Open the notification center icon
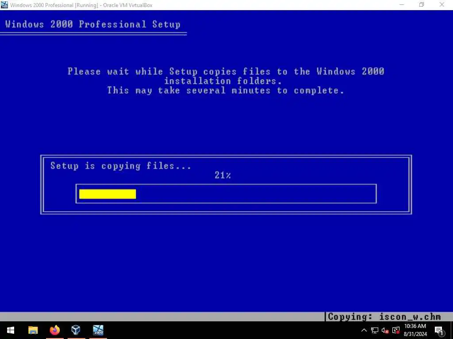 (439, 330)
